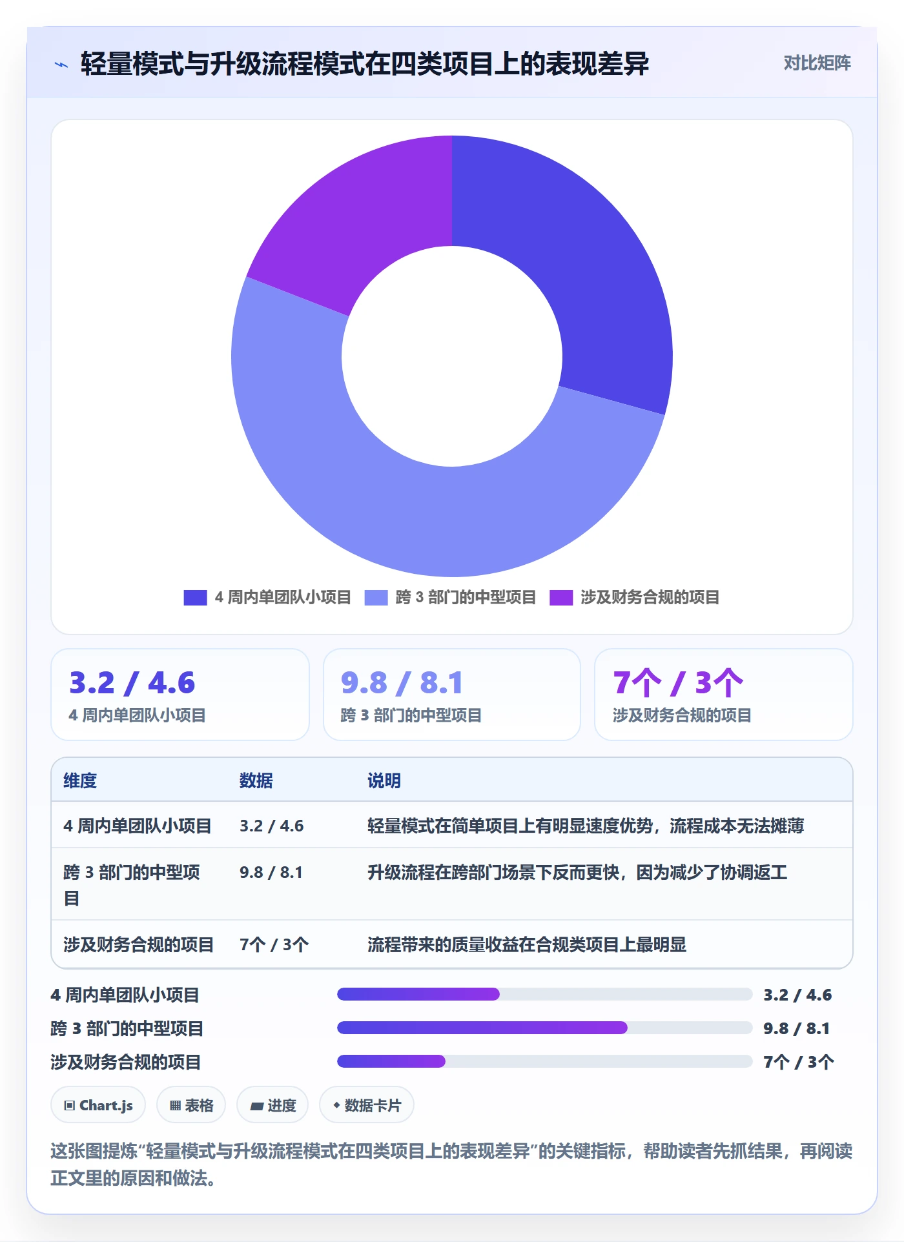The image size is (904, 1242).
Task: Click the 7个 / 3个 cell in the table
Action: 274,944
